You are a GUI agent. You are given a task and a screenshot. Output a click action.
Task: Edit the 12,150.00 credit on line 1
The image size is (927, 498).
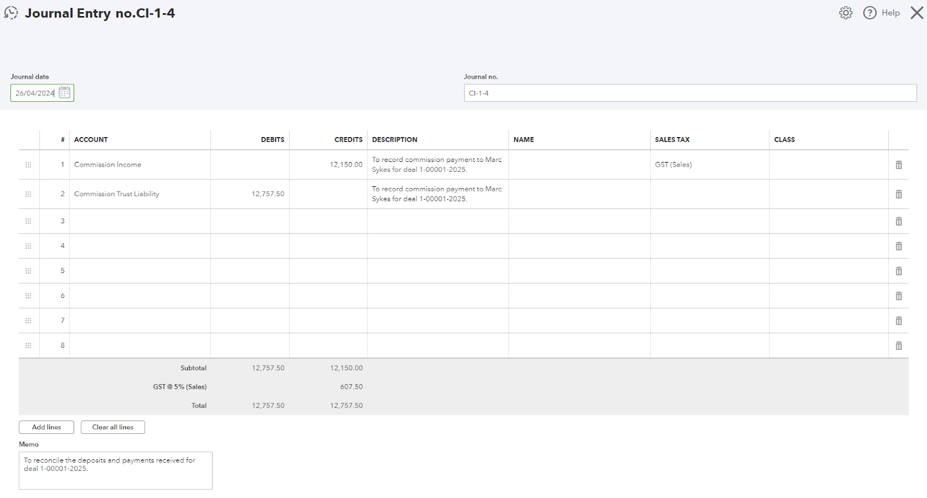tap(329, 165)
